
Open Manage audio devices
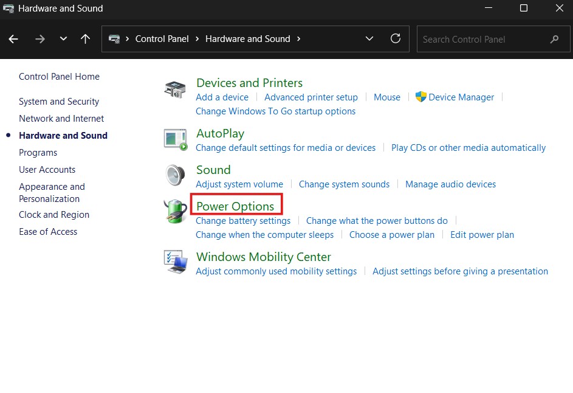coord(451,184)
